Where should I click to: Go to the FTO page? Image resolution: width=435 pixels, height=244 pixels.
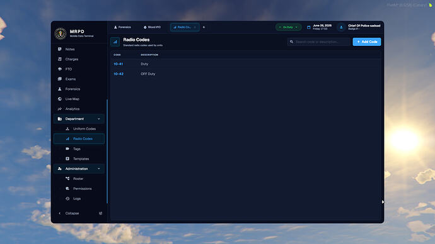pyautogui.click(x=79, y=69)
